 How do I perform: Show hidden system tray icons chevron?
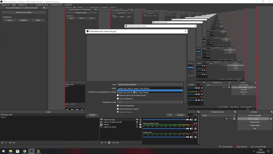[254, 151]
